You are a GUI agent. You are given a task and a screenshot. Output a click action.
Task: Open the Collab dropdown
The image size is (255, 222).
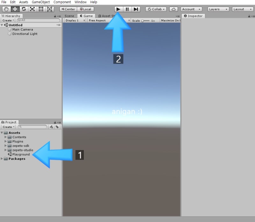point(156,9)
